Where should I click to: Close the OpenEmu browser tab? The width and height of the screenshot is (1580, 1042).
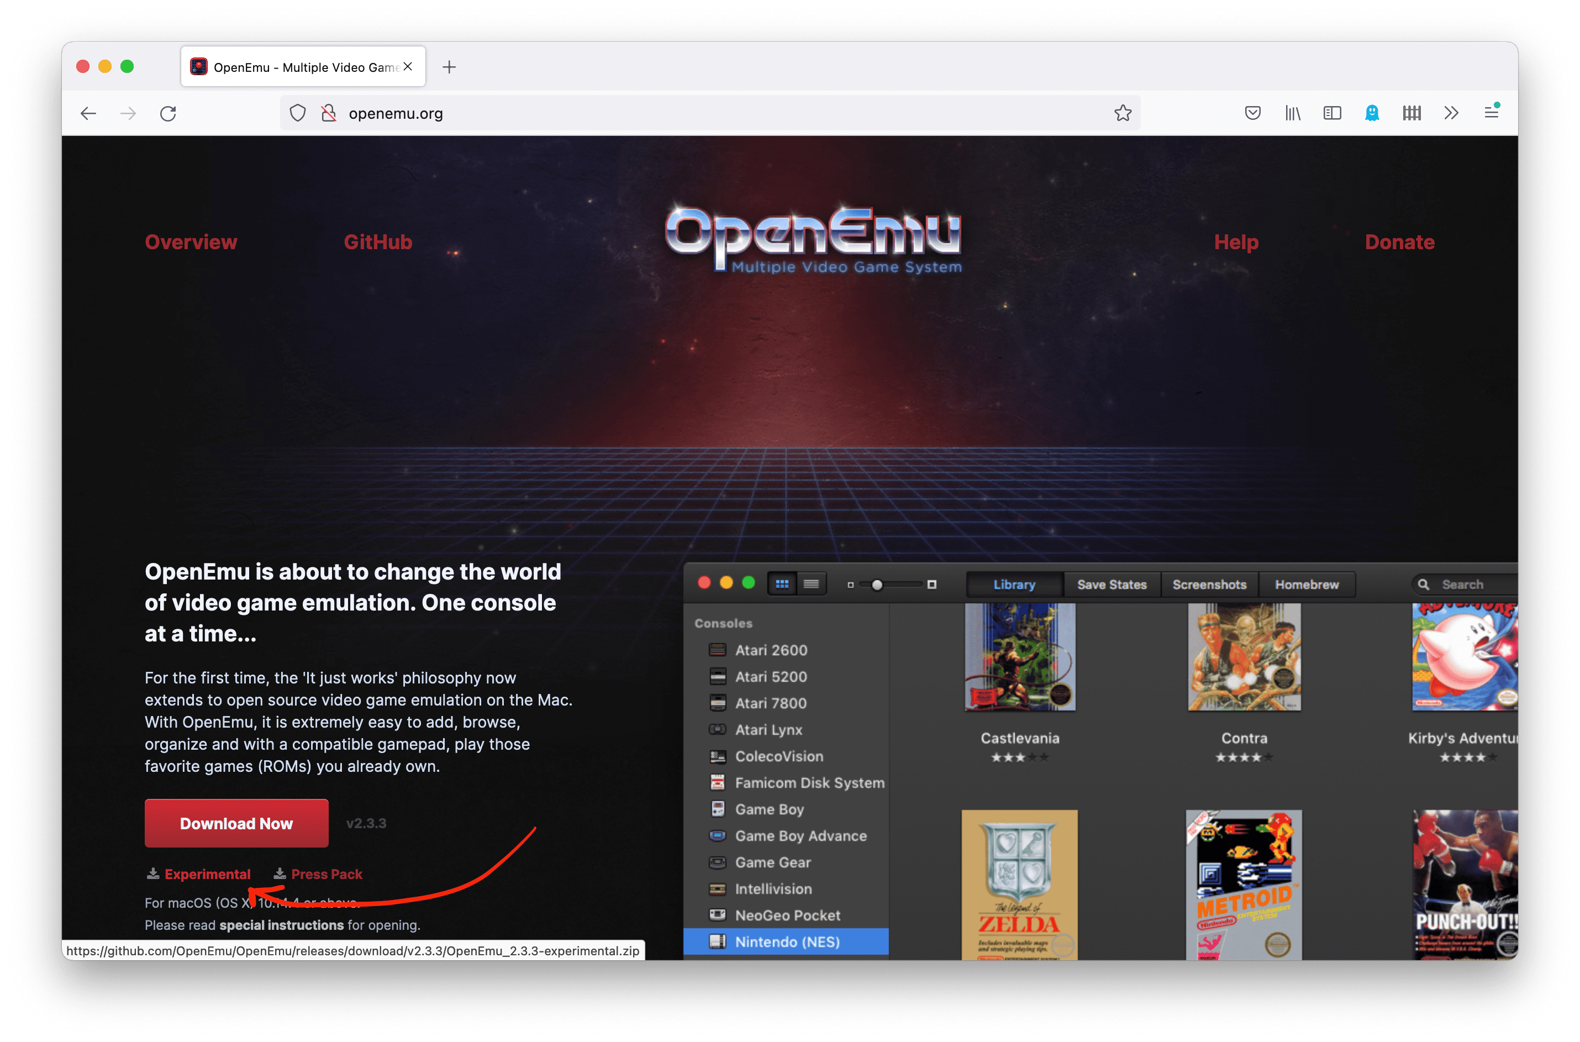(x=408, y=66)
